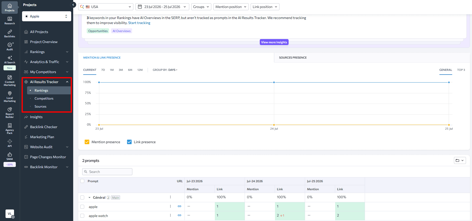Open the Report Builder icon
Image resolution: width=472 pixels, height=221 pixels.
(x=10, y=113)
